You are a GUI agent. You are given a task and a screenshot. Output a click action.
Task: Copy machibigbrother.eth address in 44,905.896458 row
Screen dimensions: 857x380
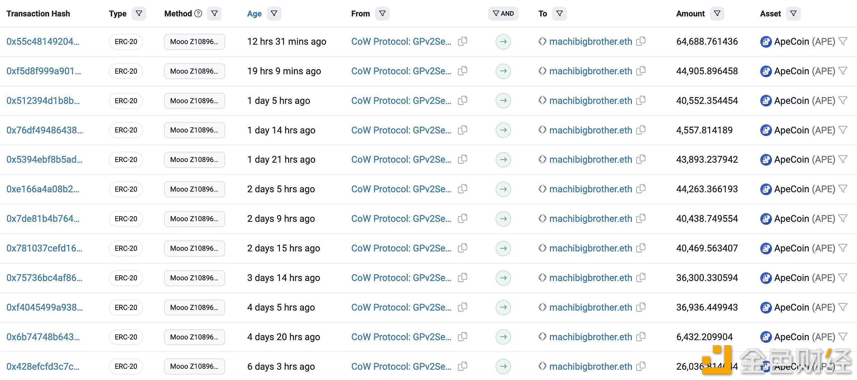[x=641, y=71]
